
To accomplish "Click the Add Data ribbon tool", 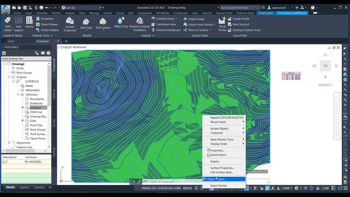I will pos(86,24).
